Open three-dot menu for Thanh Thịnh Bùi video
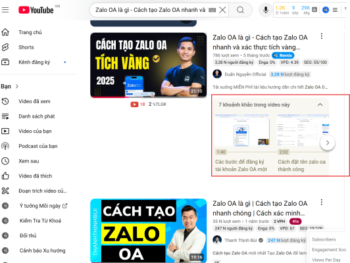The width and height of the screenshot is (350, 263). 322,202
